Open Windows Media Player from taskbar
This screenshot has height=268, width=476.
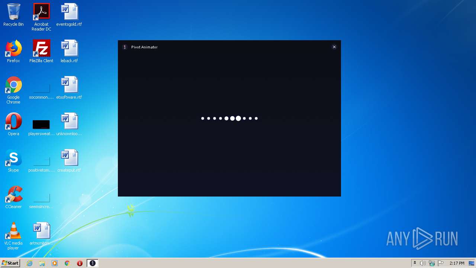pos(55,263)
